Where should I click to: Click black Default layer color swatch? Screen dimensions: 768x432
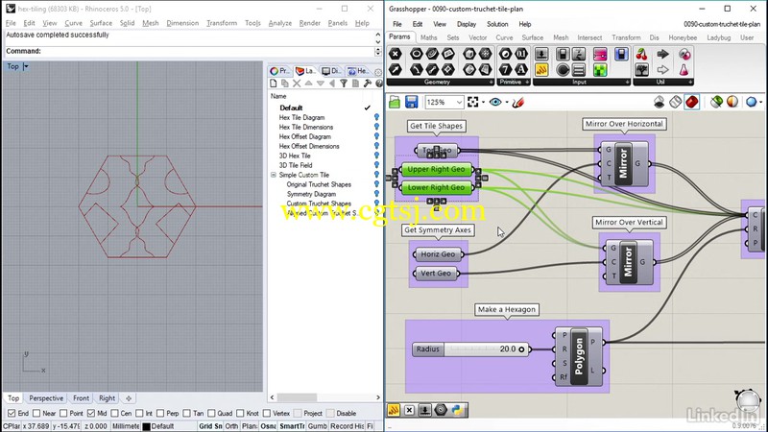tap(146, 426)
